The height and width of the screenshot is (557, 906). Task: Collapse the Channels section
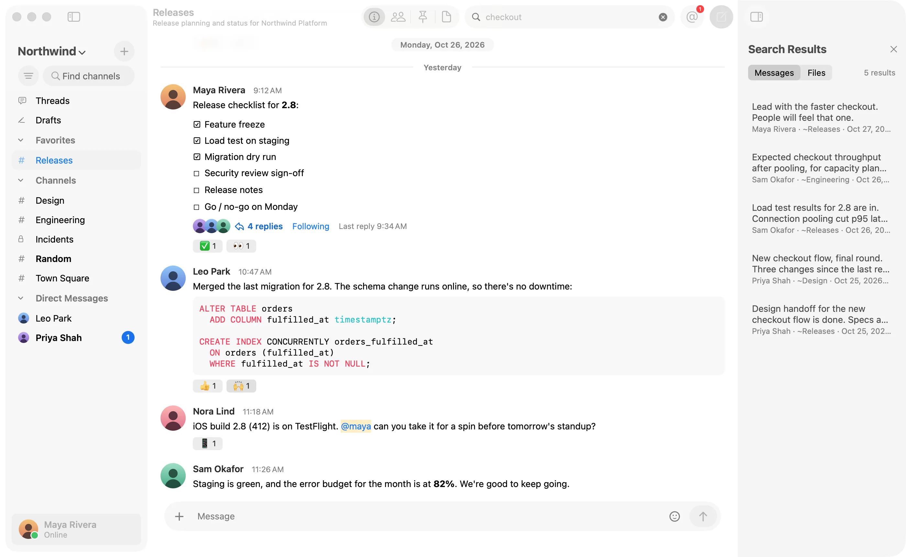21,180
